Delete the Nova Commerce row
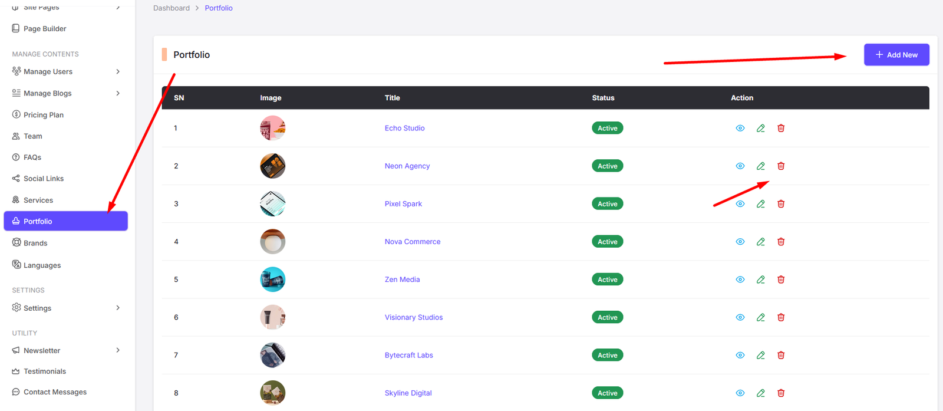Screen dimensions: 943x411 click(781, 242)
